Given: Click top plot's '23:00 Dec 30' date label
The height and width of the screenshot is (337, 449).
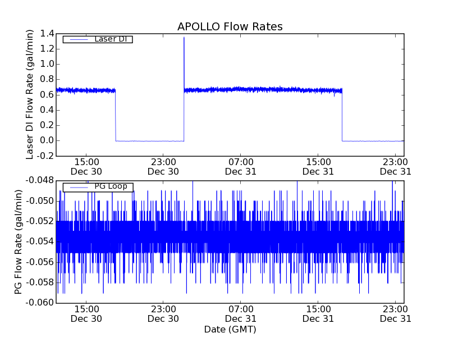Looking at the screenshot, I should click(x=163, y=167).
